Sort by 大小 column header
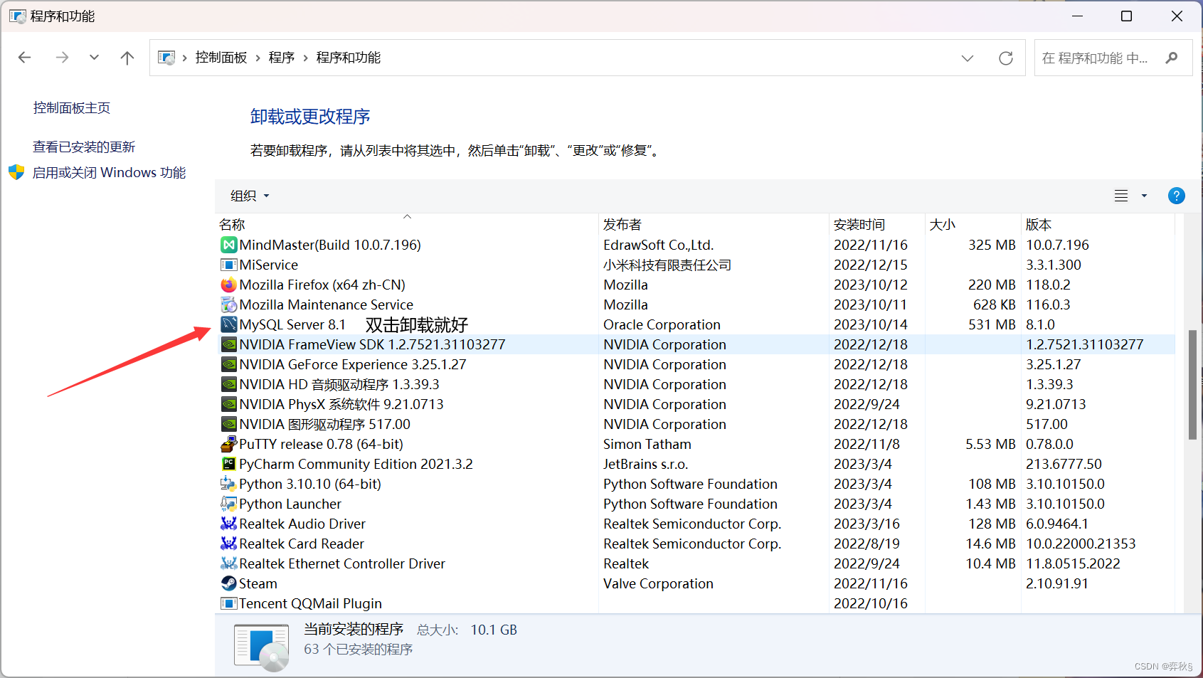This screenshot has width=1203, height=678. tap(973, 225)
